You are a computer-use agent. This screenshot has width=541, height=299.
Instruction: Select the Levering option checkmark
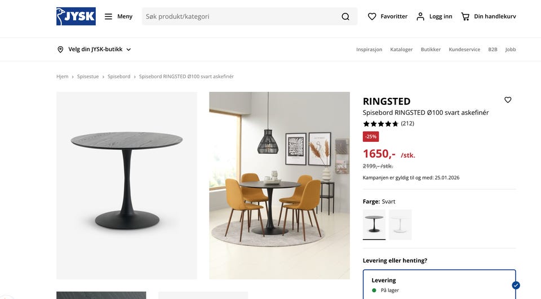516,285
